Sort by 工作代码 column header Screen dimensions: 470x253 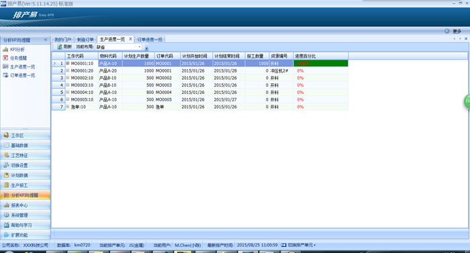click(x=82, y=56)
